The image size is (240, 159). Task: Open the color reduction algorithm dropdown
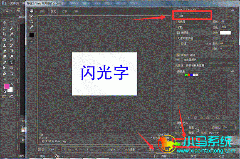(193, 22)
